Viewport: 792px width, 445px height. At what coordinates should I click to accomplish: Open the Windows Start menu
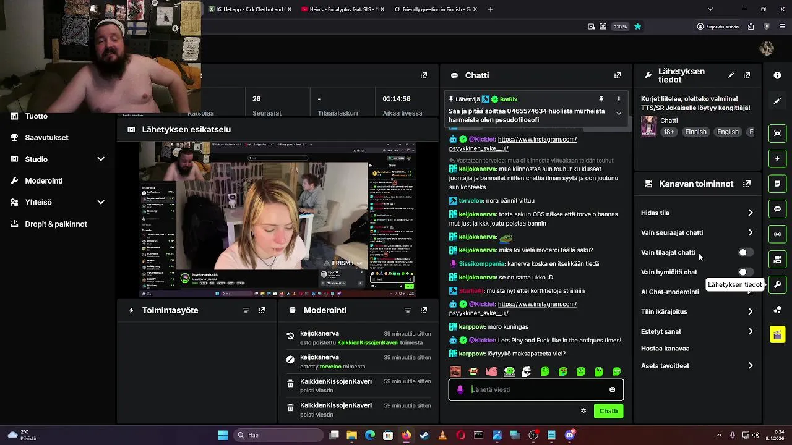click(223, 435)
